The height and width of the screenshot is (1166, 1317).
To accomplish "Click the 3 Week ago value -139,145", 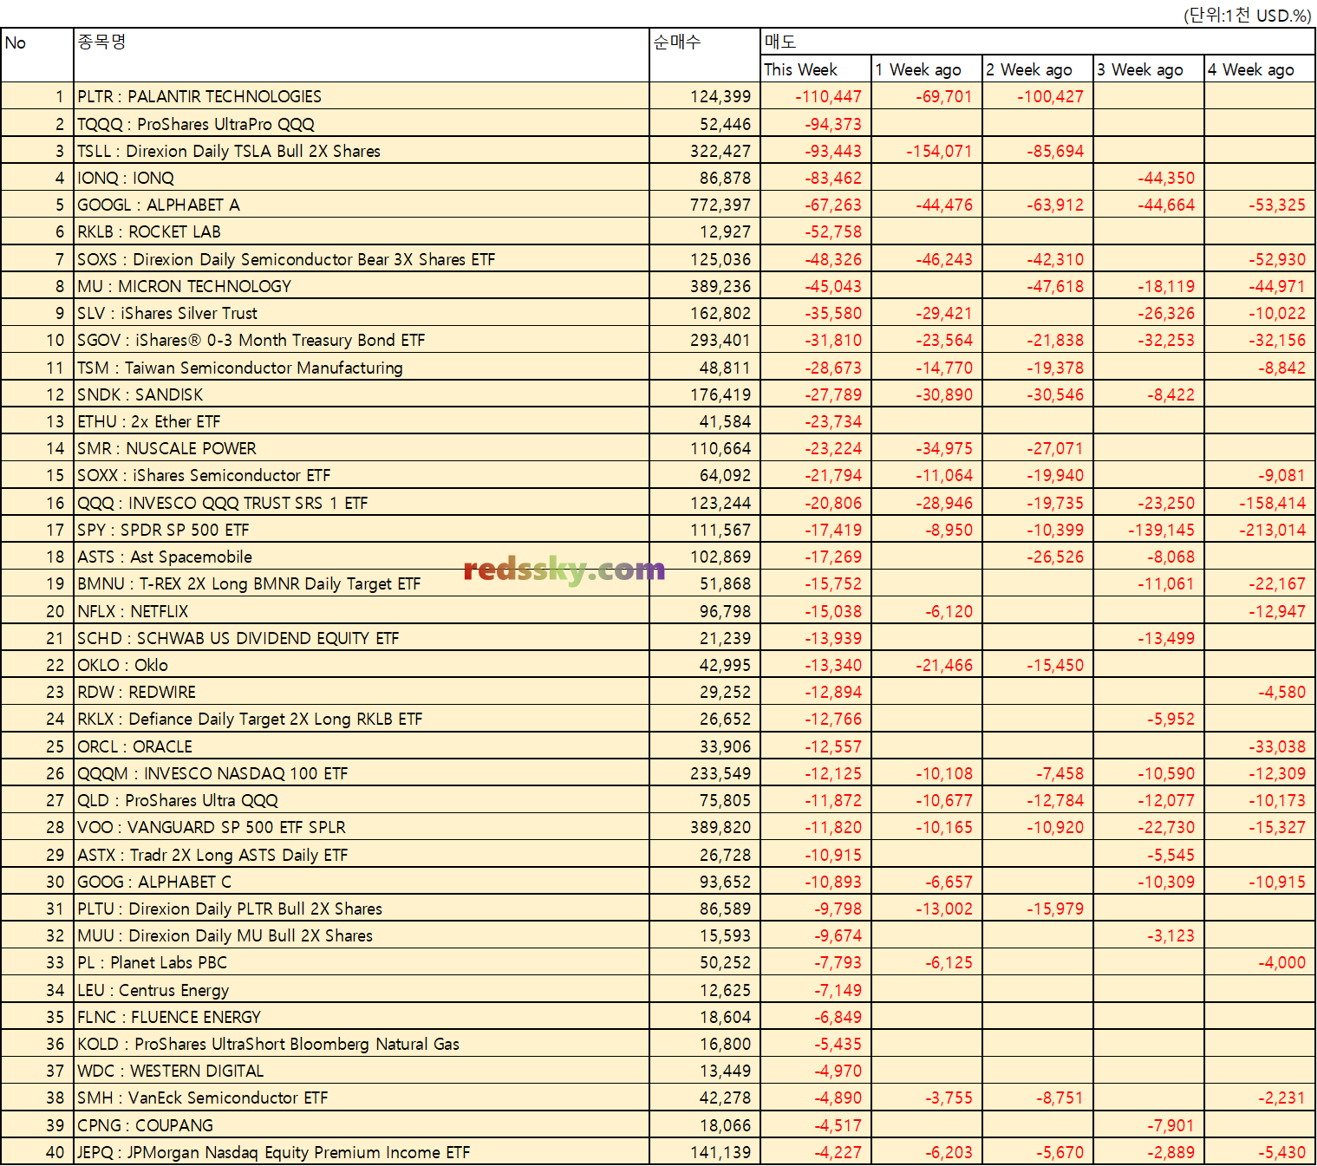I will 1161,530.
